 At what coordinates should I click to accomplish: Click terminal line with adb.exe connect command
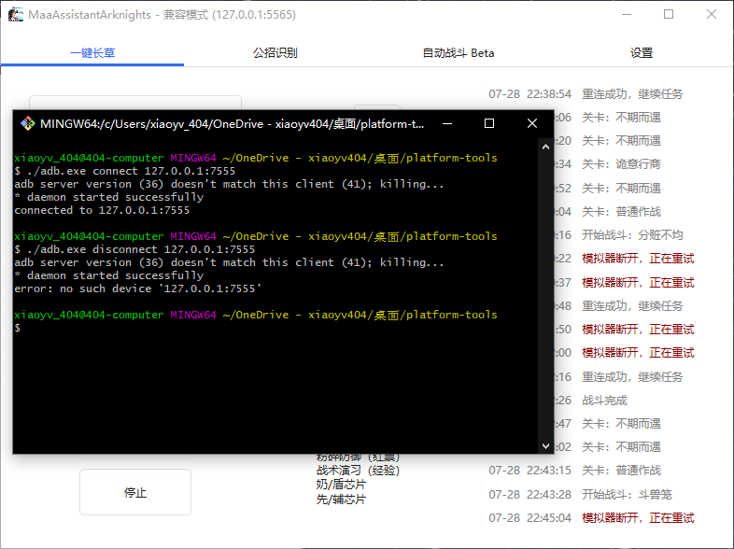(x=125, y=171)
